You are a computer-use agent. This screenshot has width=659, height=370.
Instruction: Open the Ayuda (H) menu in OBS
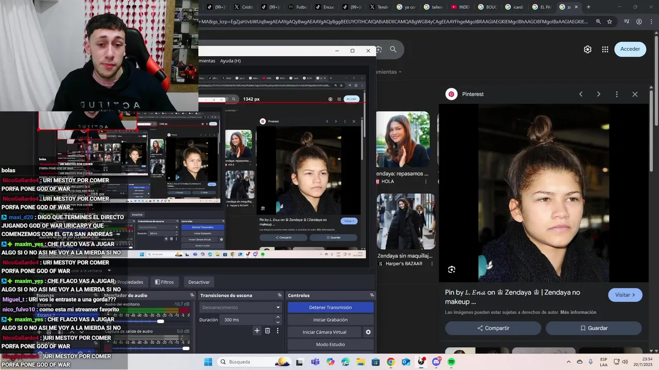tap(230, 61)
